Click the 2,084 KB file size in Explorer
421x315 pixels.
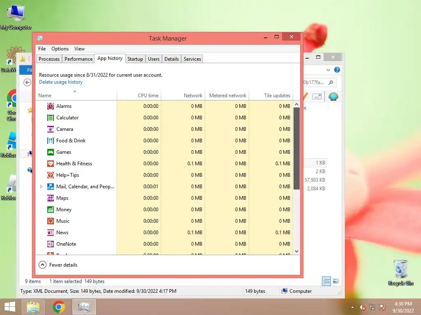(x=316, y=189)
